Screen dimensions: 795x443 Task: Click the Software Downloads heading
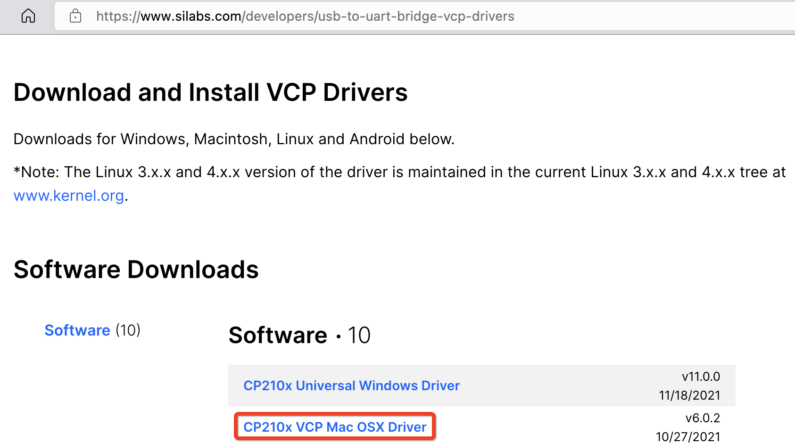136,269
